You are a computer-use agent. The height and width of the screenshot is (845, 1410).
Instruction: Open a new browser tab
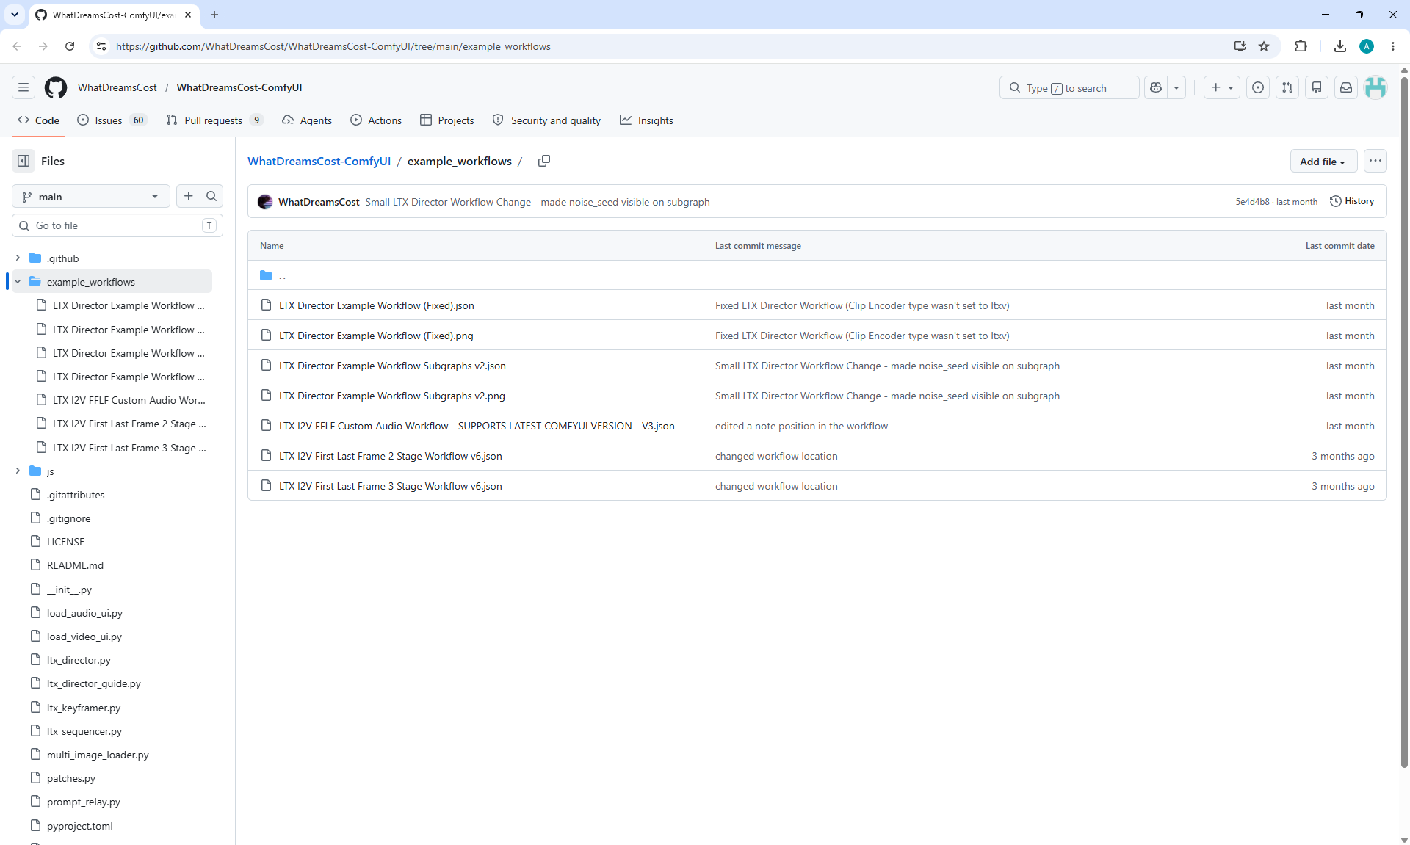click(214, 15)
